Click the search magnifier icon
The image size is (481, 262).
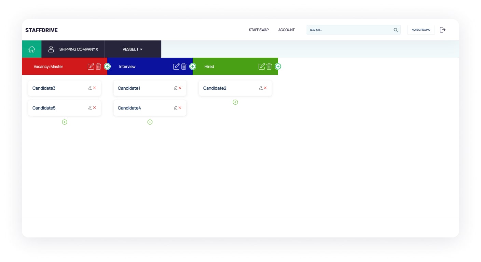click(x=396, y=30)
